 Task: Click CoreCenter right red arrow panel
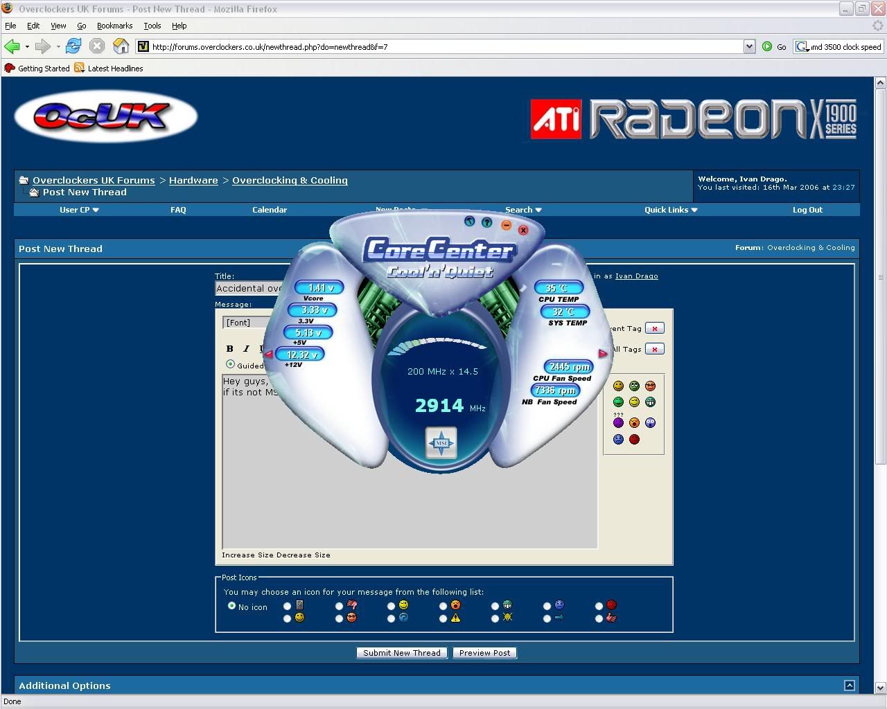(x=603, y=353)
